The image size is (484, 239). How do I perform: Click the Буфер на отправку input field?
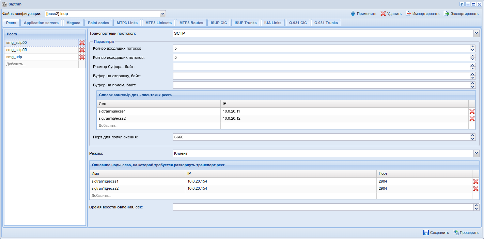pos(321,76)
